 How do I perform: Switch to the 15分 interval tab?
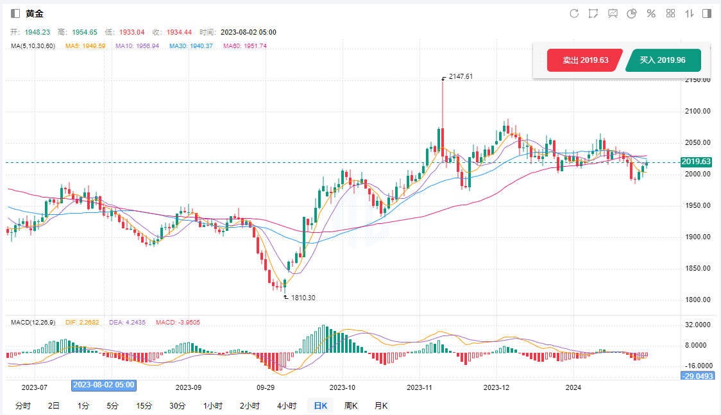(144, 405)
